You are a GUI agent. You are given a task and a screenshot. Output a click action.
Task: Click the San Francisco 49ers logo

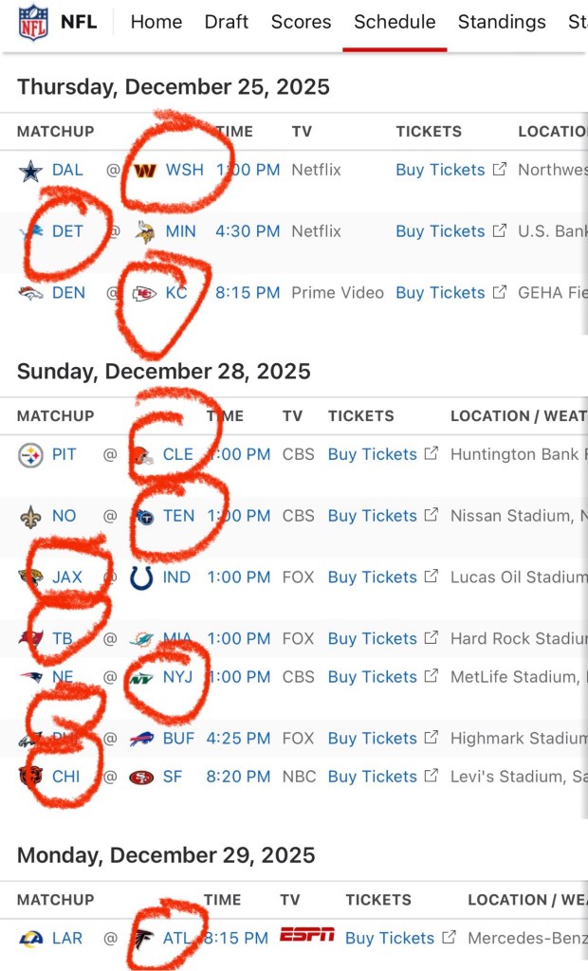point(141,778)
